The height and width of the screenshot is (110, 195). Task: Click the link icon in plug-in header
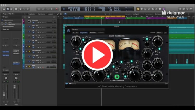click(165, 33)
